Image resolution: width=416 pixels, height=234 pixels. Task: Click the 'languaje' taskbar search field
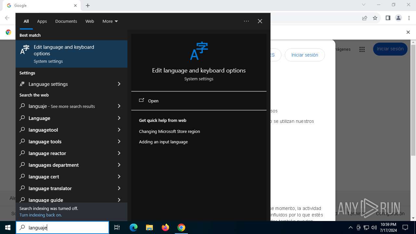coord(62,227)
